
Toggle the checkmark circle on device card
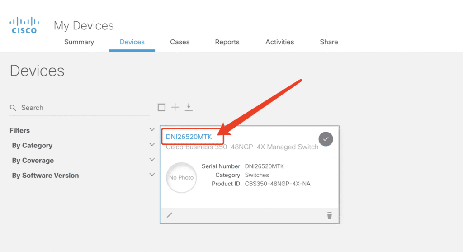click(326, 139)
